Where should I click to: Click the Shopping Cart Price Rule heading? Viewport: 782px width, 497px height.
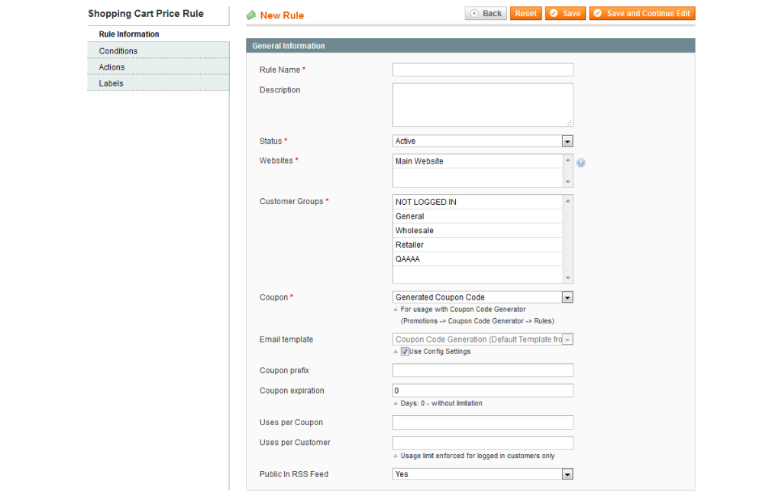146,14
